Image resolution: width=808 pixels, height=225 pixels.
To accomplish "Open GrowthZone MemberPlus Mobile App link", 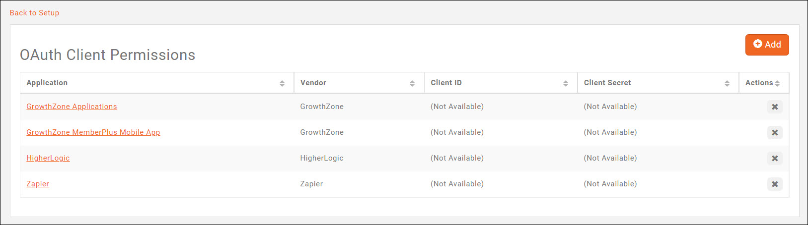I will 93,132.
